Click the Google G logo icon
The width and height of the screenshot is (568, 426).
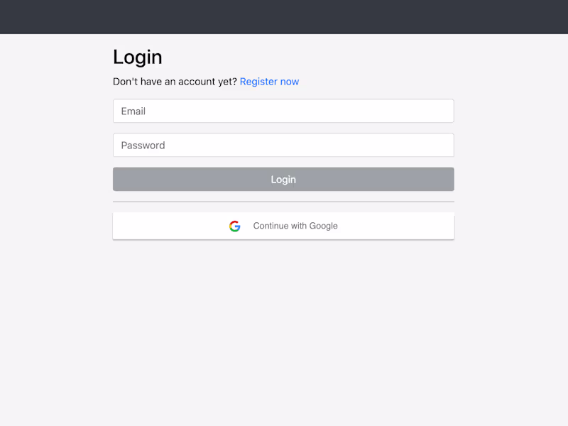(235, 226)
